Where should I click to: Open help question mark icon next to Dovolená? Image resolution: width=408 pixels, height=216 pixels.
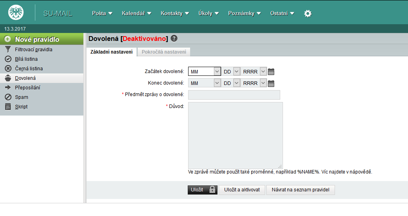click(x=174, y=39)
